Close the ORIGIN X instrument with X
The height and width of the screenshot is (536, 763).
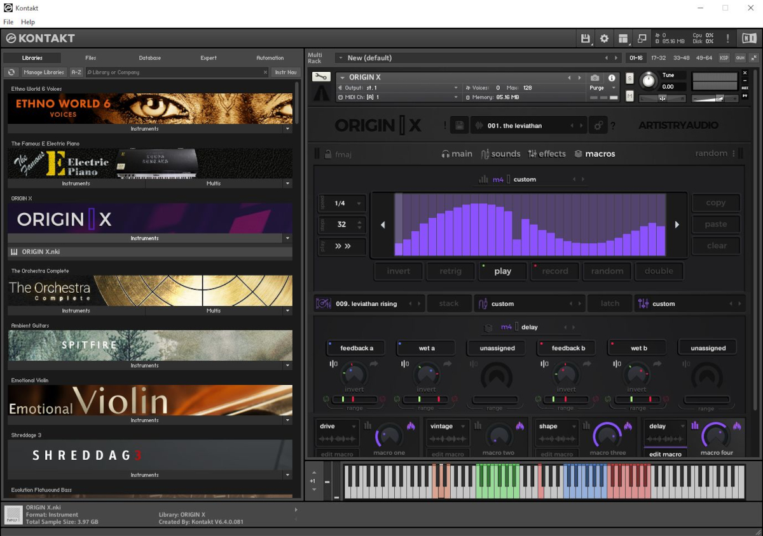[745, 73]
